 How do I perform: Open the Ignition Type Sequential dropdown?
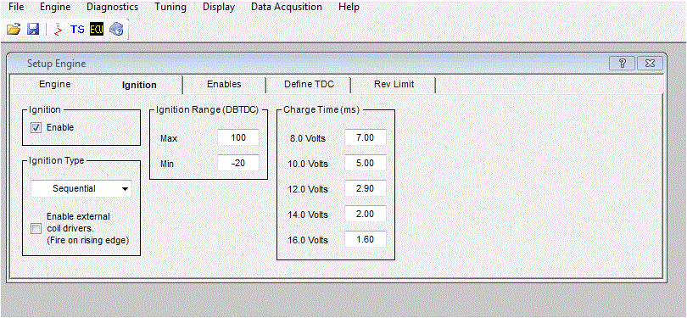point(81,189)
